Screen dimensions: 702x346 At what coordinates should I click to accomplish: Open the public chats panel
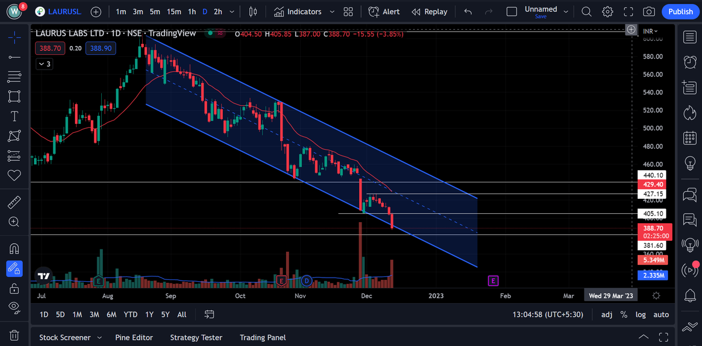pyautogui.click(x=689, y=195)
